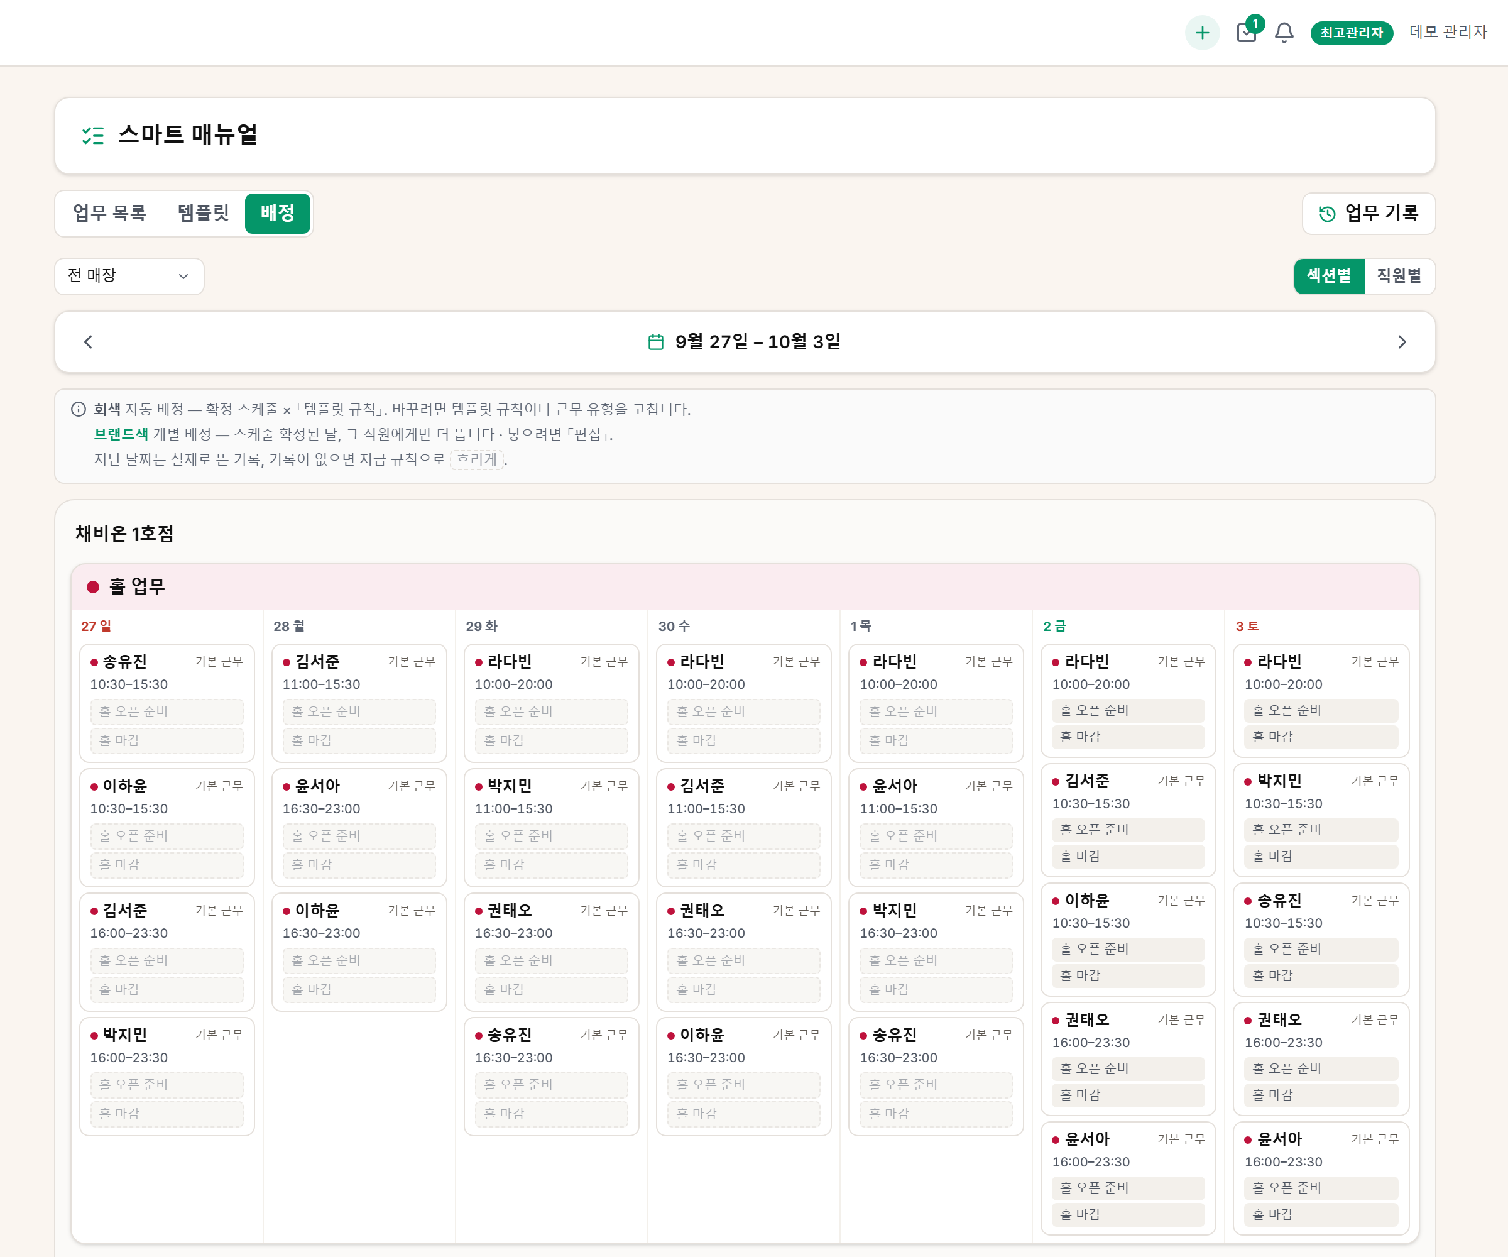This screenshot has width=1508, height=1257.
Task: Click the info icon in the notice box
Action: (x=79, y=409)
